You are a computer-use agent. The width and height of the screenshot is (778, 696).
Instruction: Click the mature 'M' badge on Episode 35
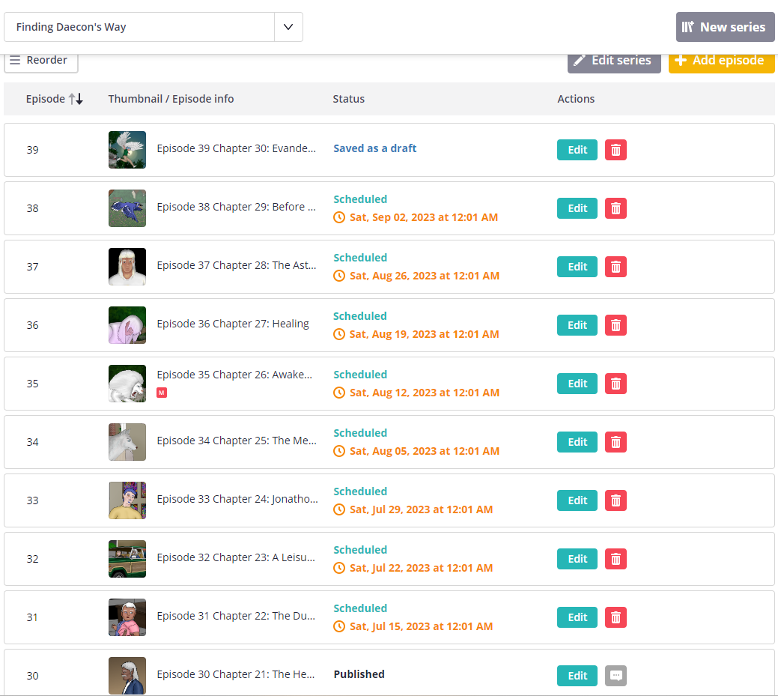162,393
